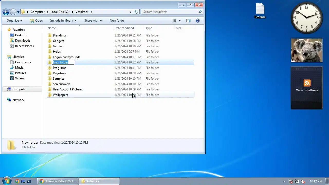Click the Refresh button beside address bar
The image size is (329, 185).
click(x=136, y=12)
